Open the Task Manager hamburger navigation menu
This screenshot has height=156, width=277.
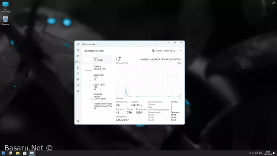coord(78,50)
